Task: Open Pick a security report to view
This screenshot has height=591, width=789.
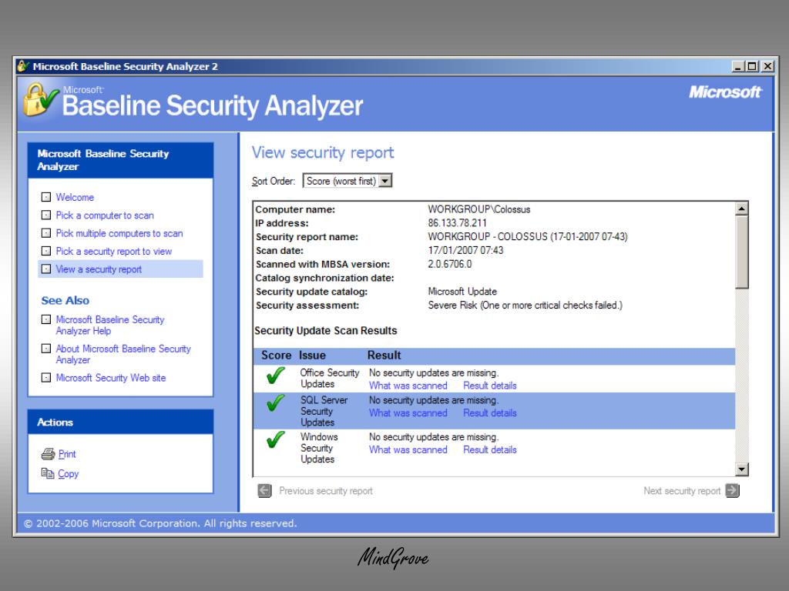Action: pos(114,252)
